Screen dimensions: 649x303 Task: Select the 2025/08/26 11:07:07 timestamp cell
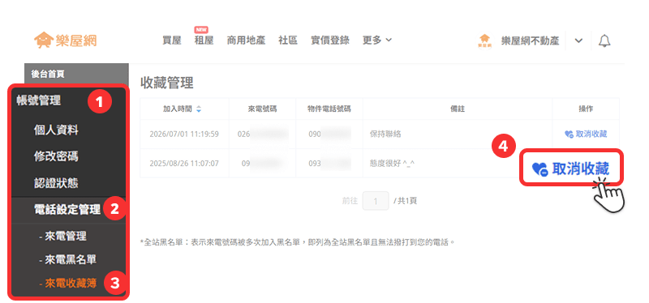[184, 164]
